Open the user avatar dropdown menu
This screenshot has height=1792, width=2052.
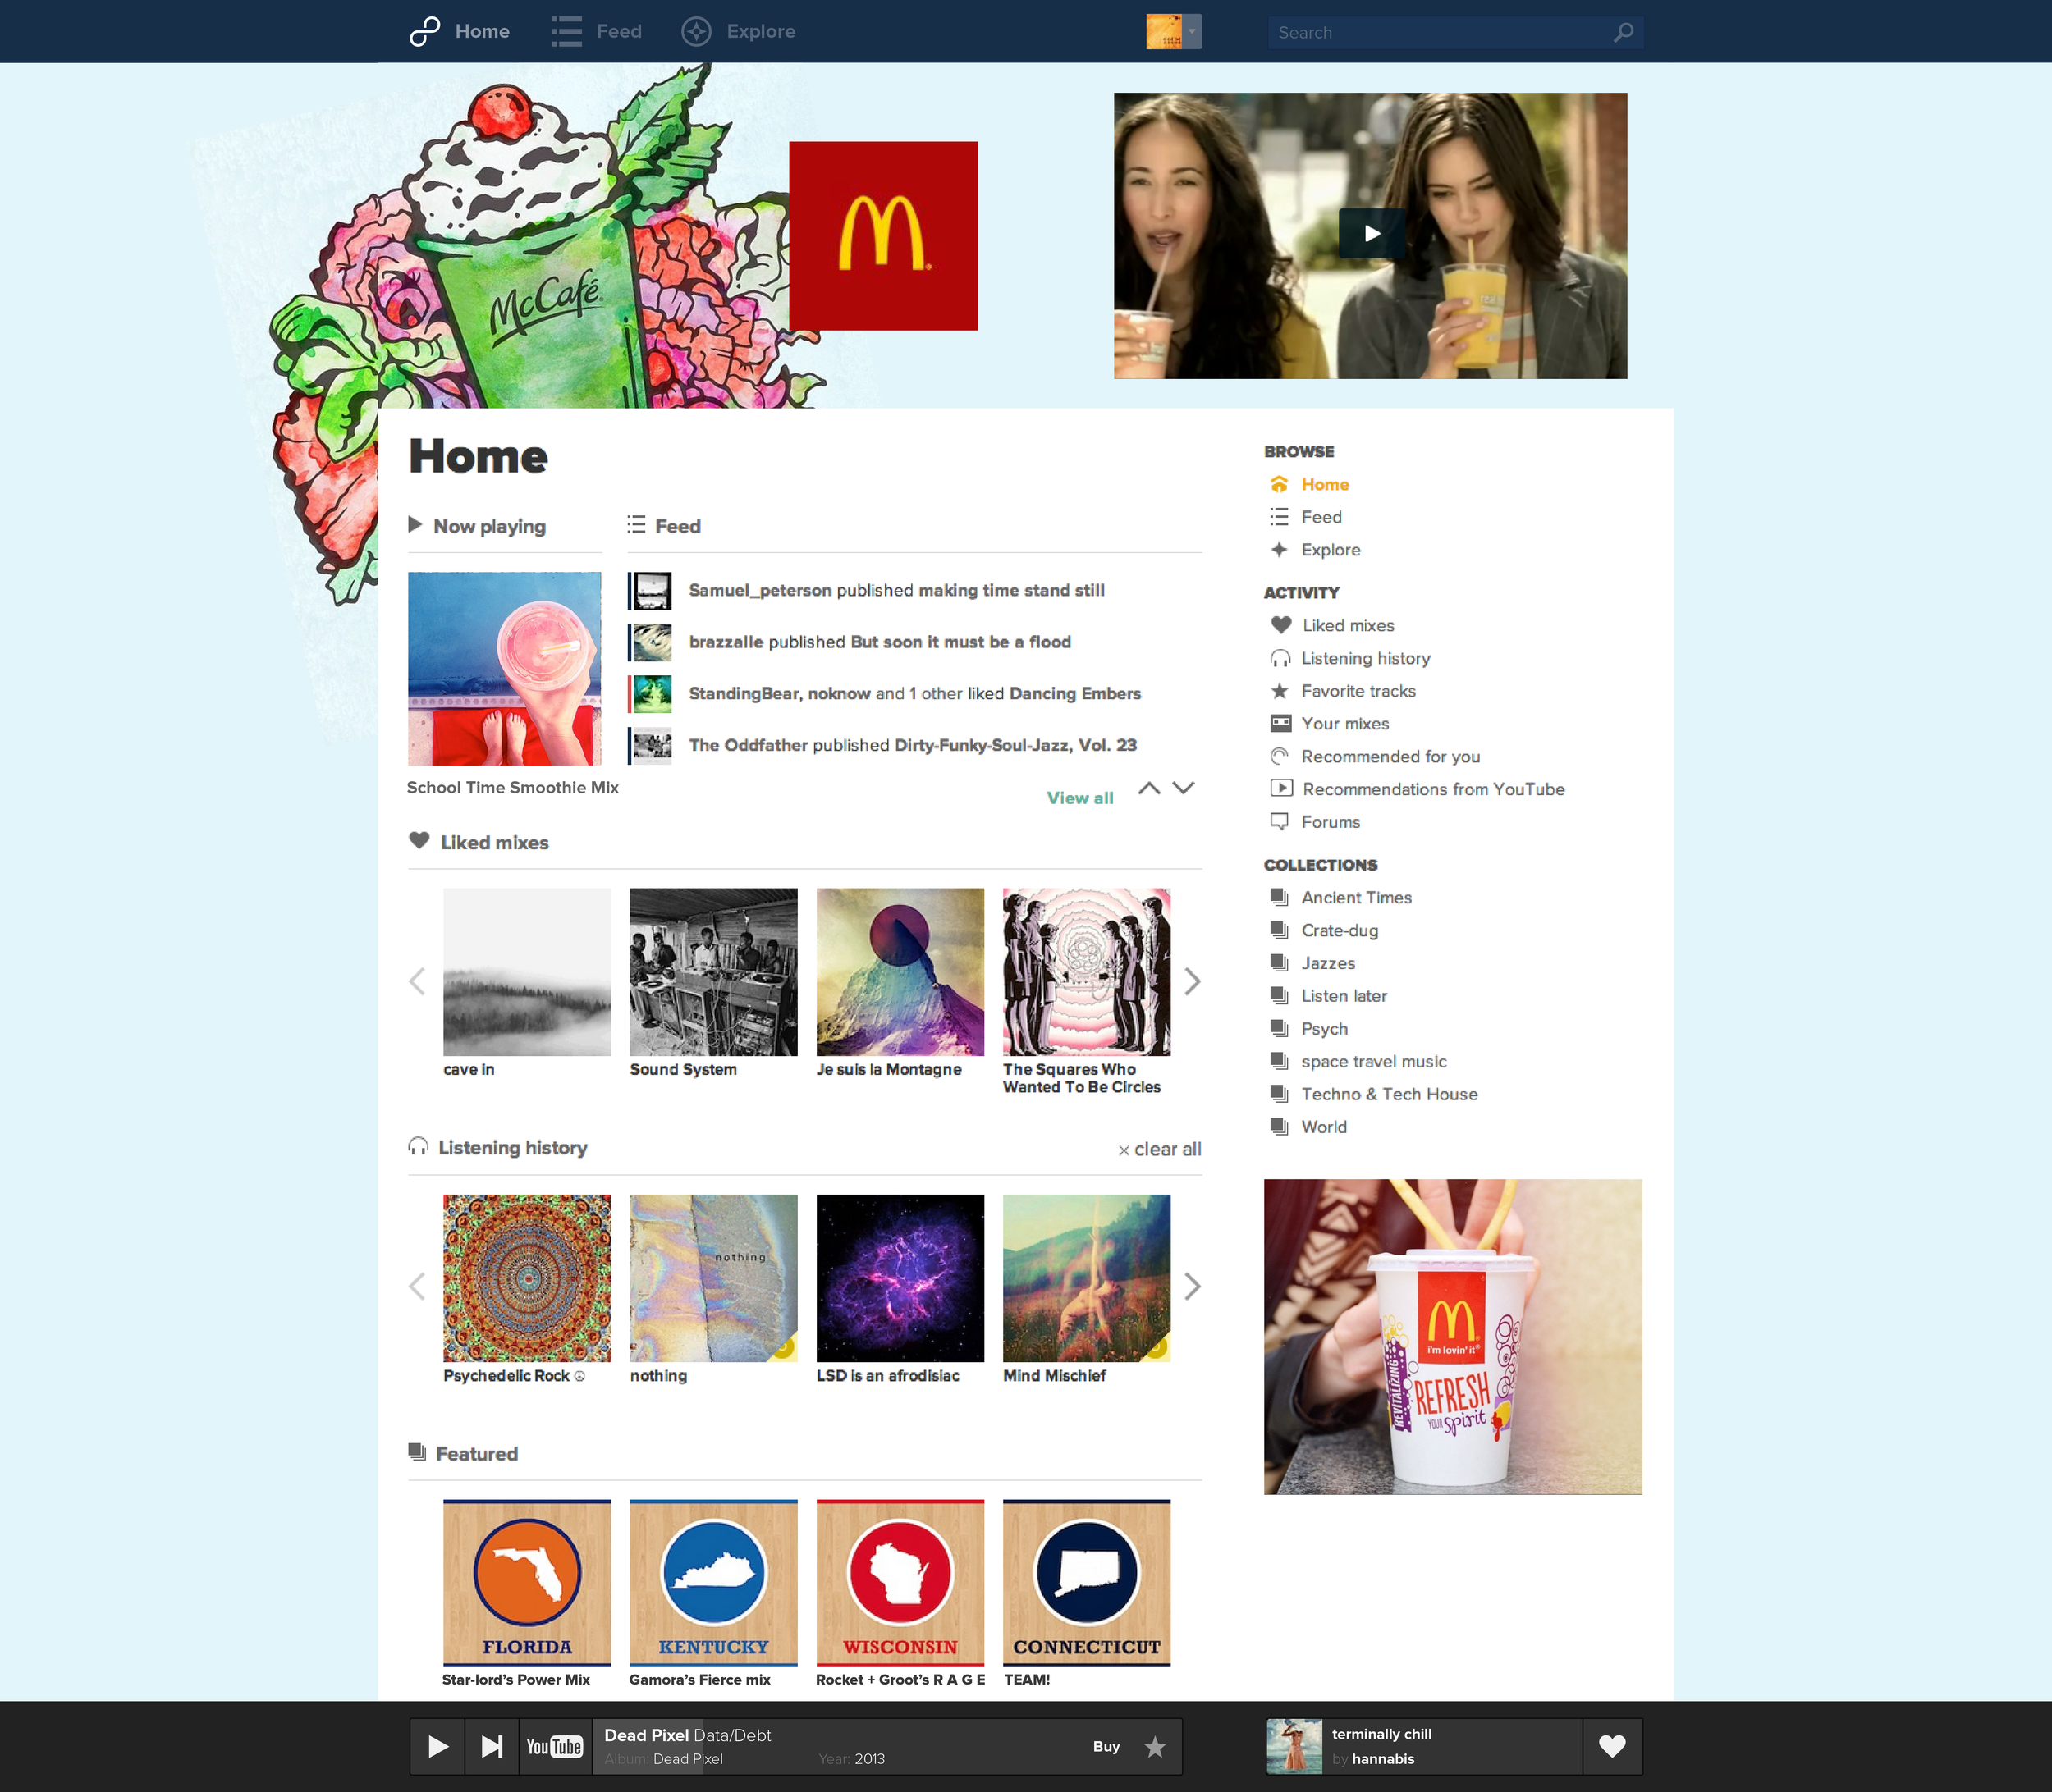[x=1174, y=32]
